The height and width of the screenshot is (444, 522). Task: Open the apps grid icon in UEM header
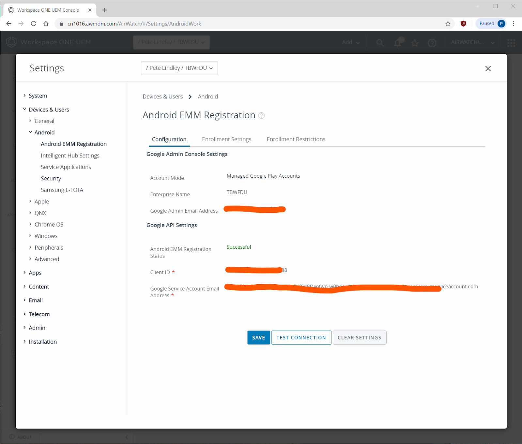point(511,43)
